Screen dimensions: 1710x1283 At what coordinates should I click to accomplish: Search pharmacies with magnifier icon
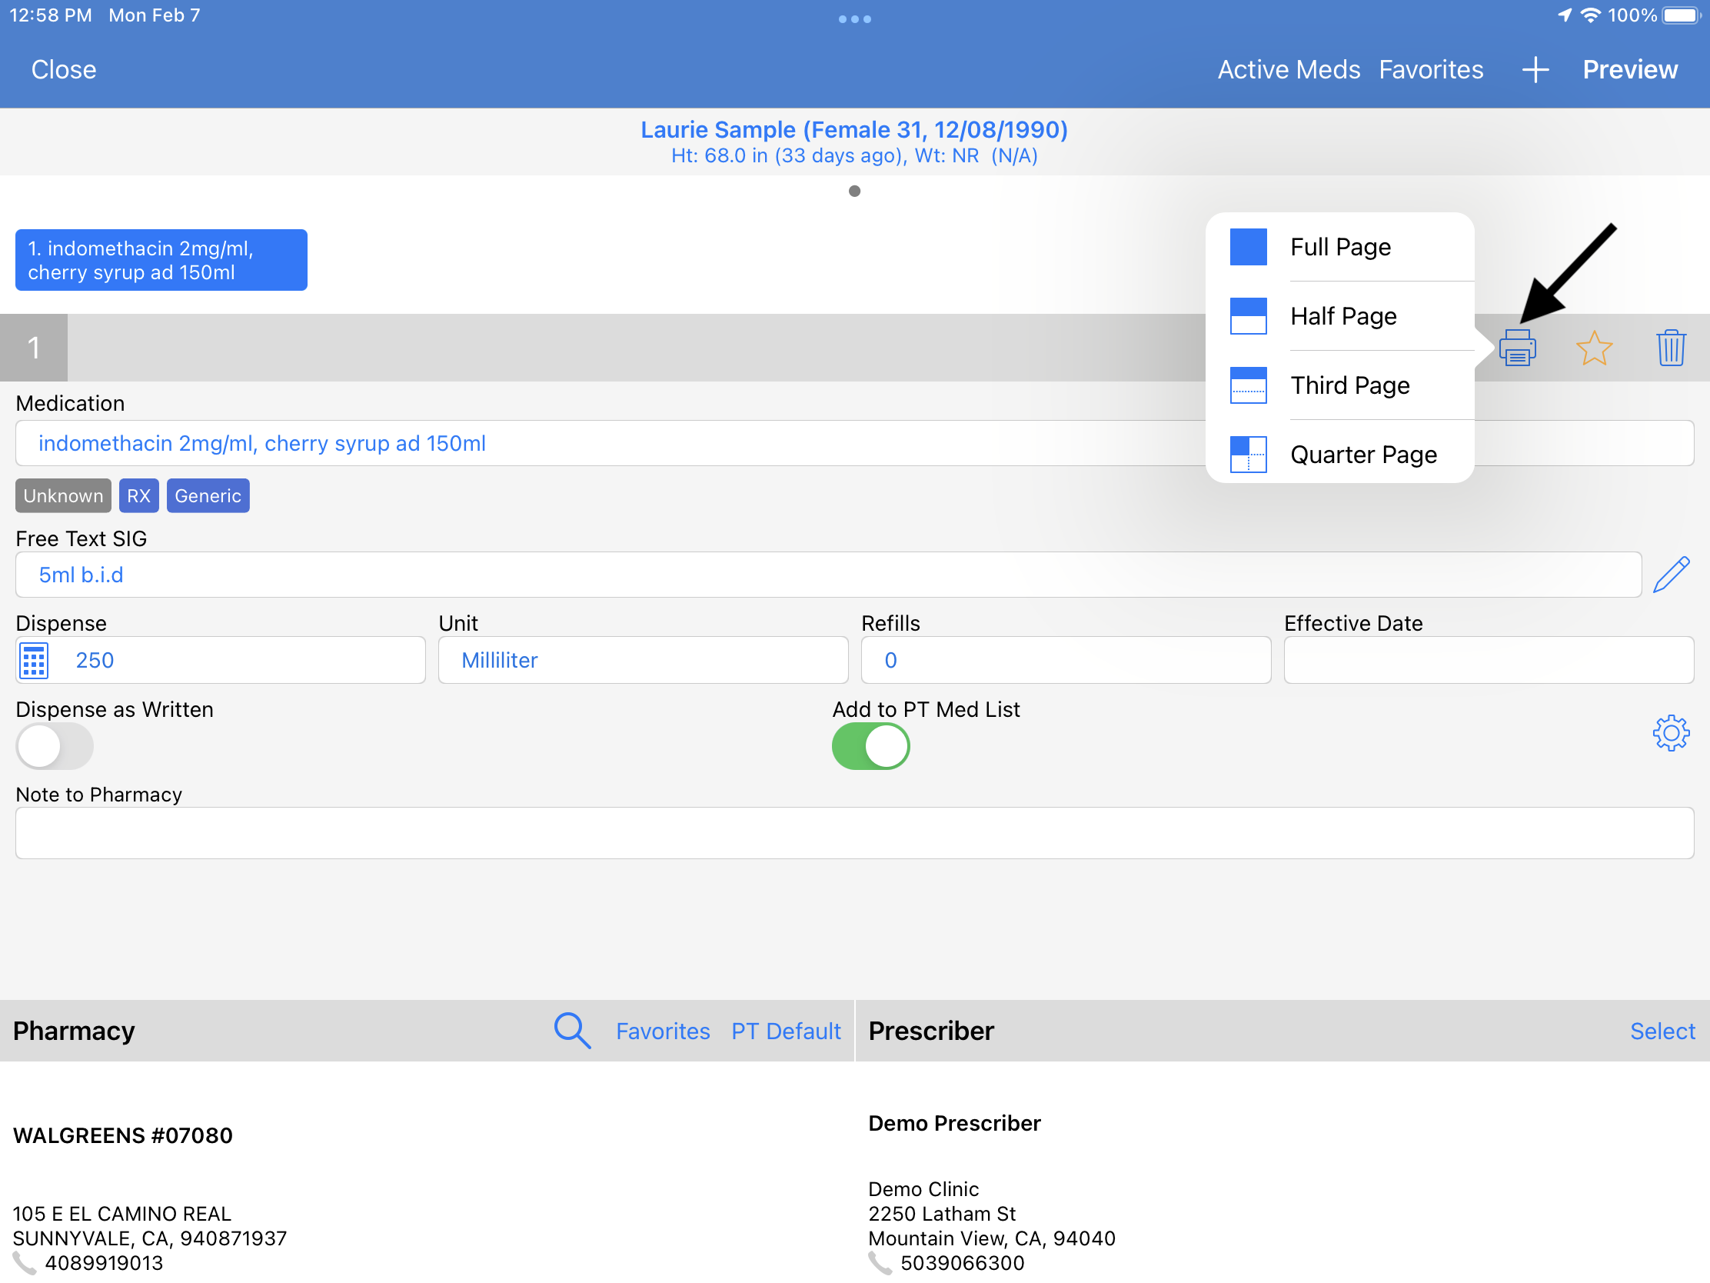pyautogui.click(x=572, y=1030)
